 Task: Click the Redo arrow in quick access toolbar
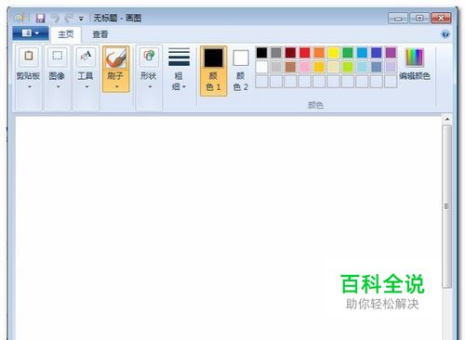(69, 18)
